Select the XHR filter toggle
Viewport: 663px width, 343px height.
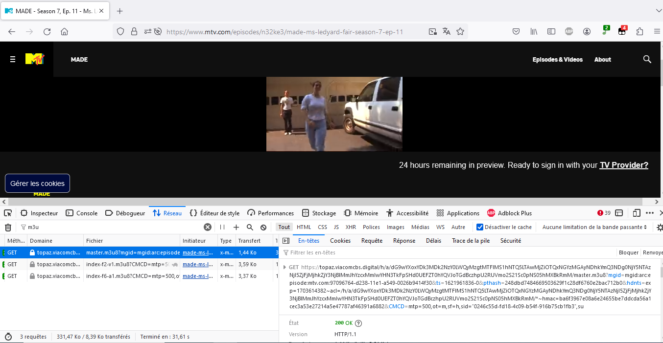[x=351, y=227]
